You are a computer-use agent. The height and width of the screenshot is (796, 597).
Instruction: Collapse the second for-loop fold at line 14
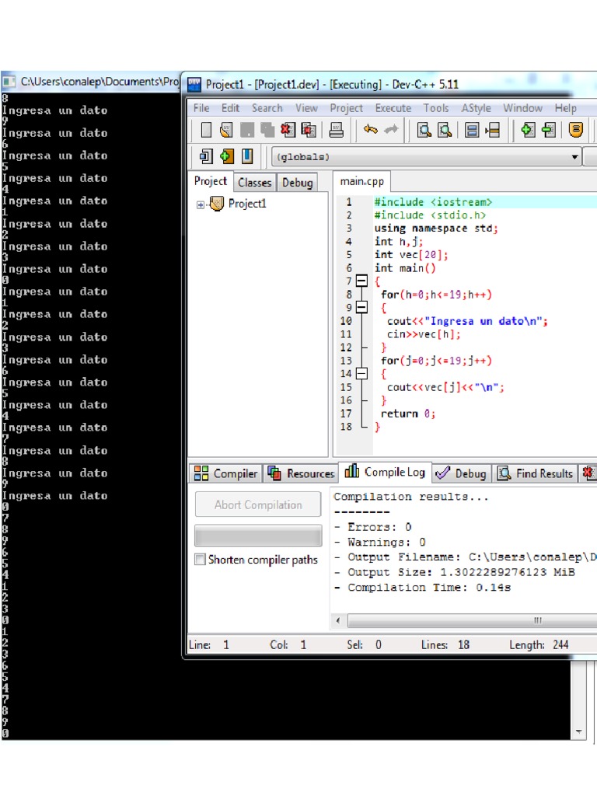coord(361,374)
